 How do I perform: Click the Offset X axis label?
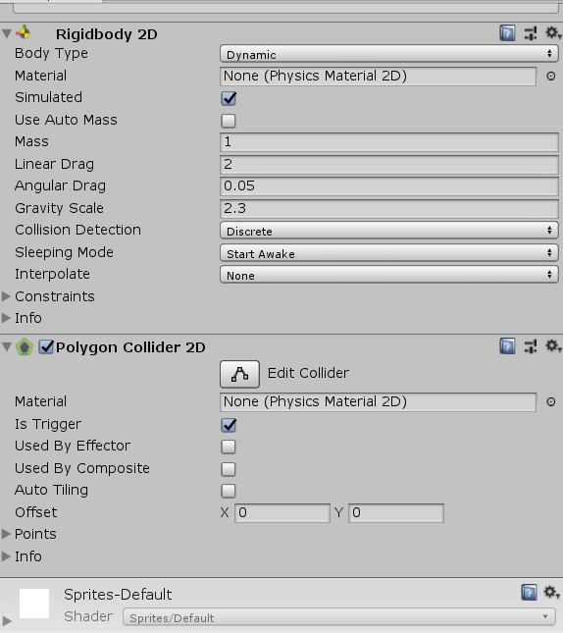tap(225, 512)
